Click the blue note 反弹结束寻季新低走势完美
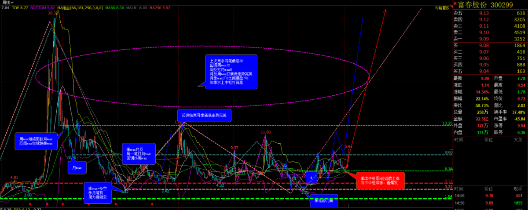 point(205,115)
